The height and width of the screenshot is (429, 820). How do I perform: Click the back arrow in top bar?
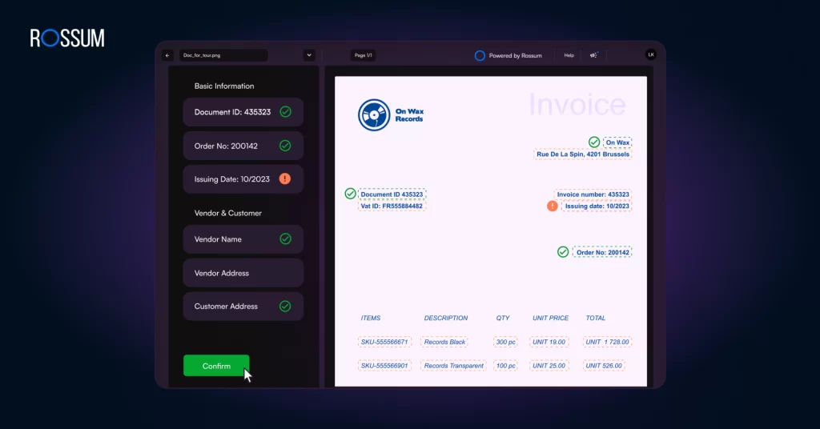167,56
